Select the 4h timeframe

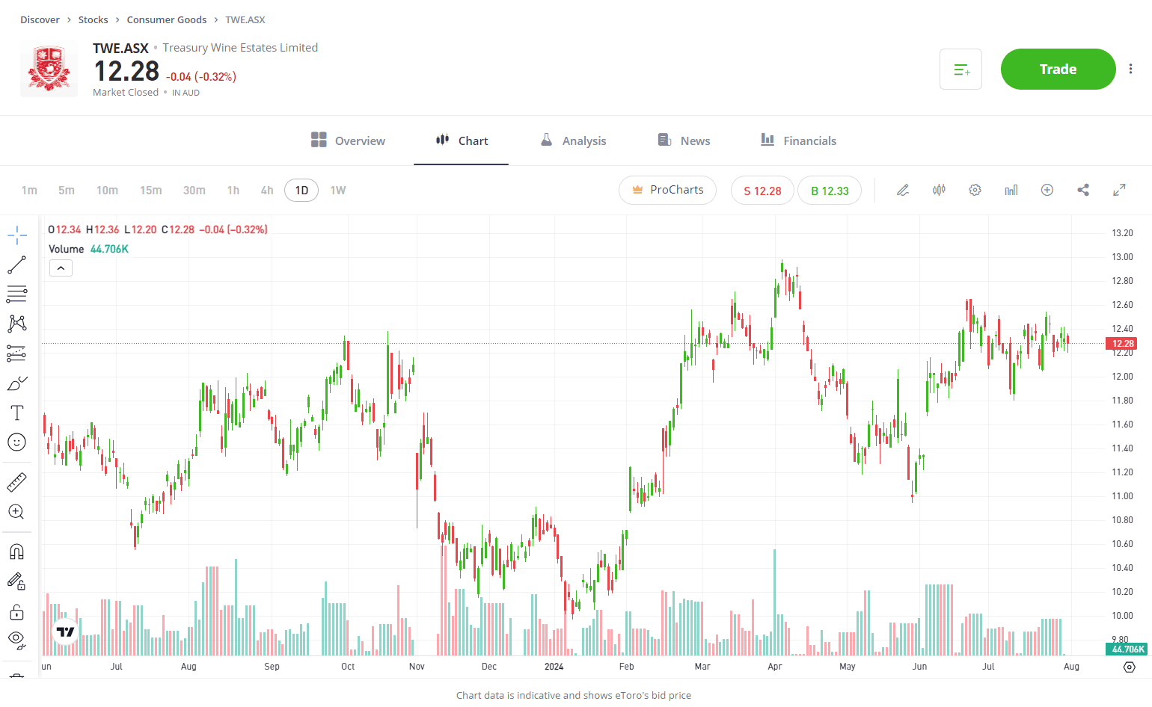click(x=267, y=191)
